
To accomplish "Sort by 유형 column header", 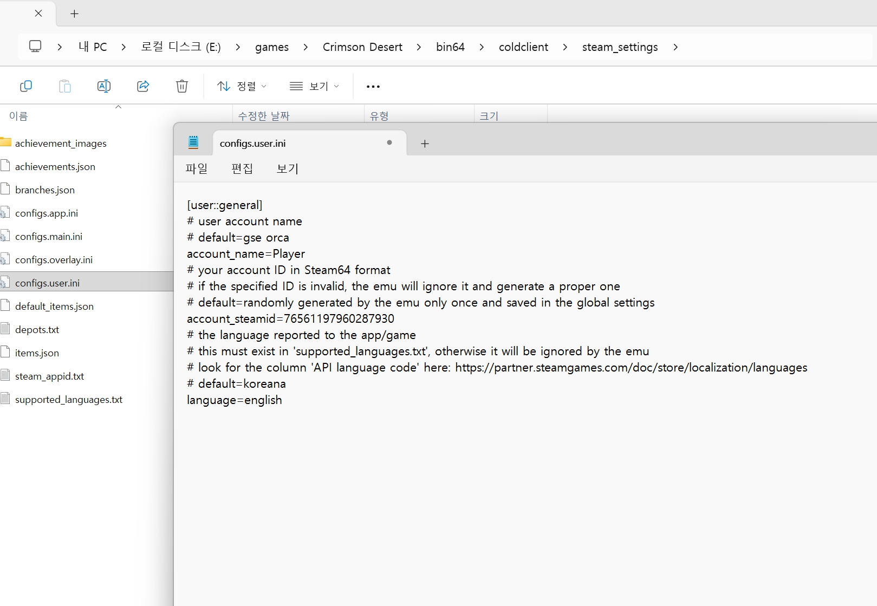I will click(379, 116).
